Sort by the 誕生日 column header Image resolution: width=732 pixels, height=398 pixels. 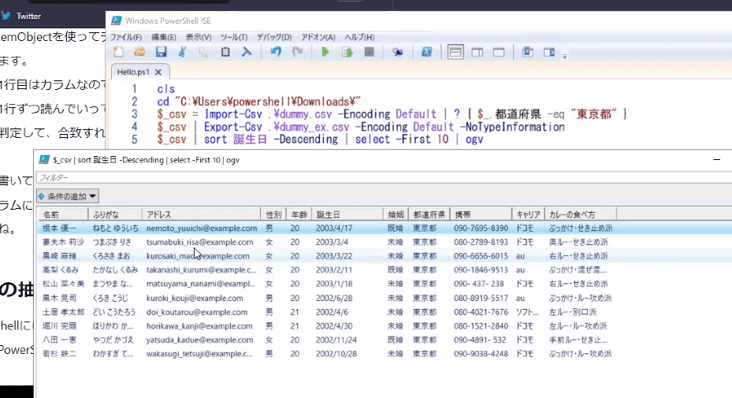click(x=347, y=214)
